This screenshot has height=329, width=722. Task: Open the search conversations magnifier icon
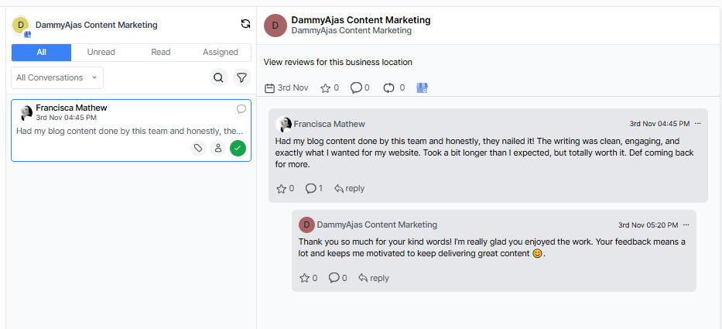click(219, 77)
